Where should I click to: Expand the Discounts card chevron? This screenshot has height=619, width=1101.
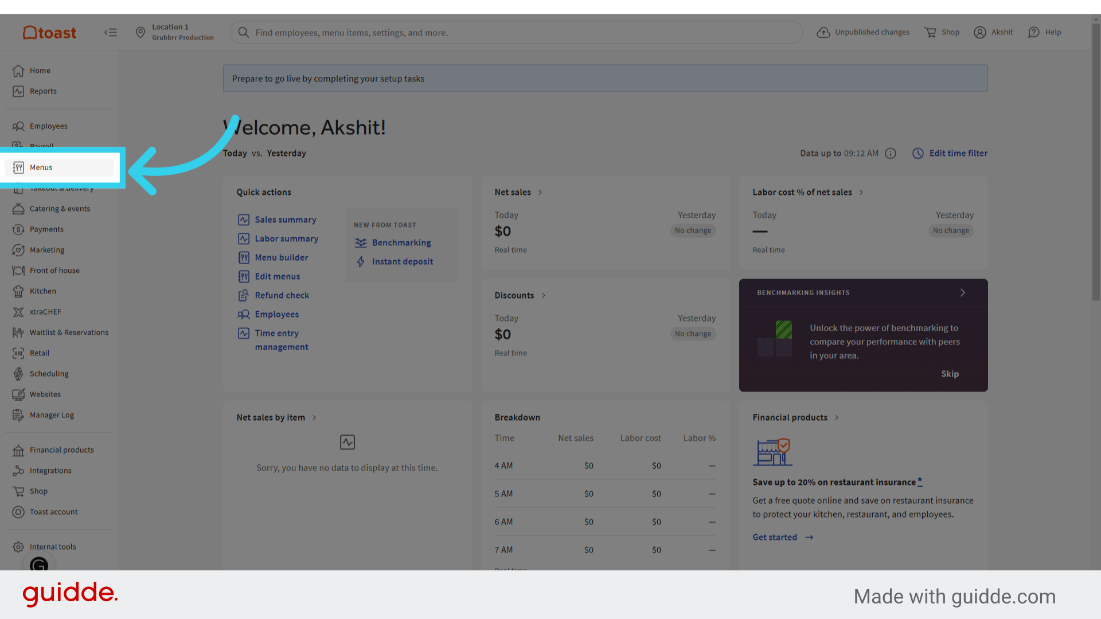pos(544,296)
